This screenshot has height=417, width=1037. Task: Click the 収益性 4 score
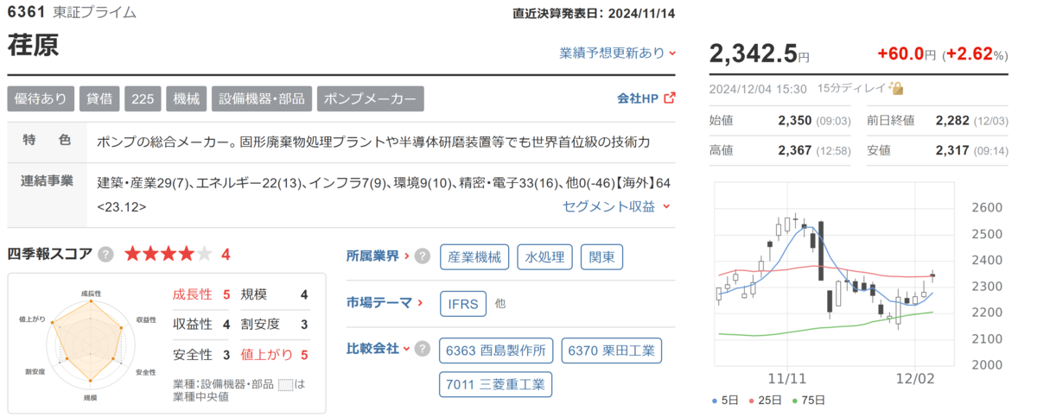click(202, 325)
